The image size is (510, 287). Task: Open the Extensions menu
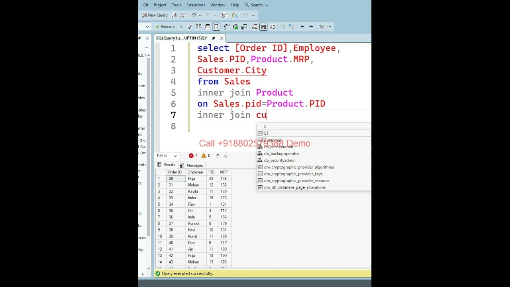click(196, 5)
